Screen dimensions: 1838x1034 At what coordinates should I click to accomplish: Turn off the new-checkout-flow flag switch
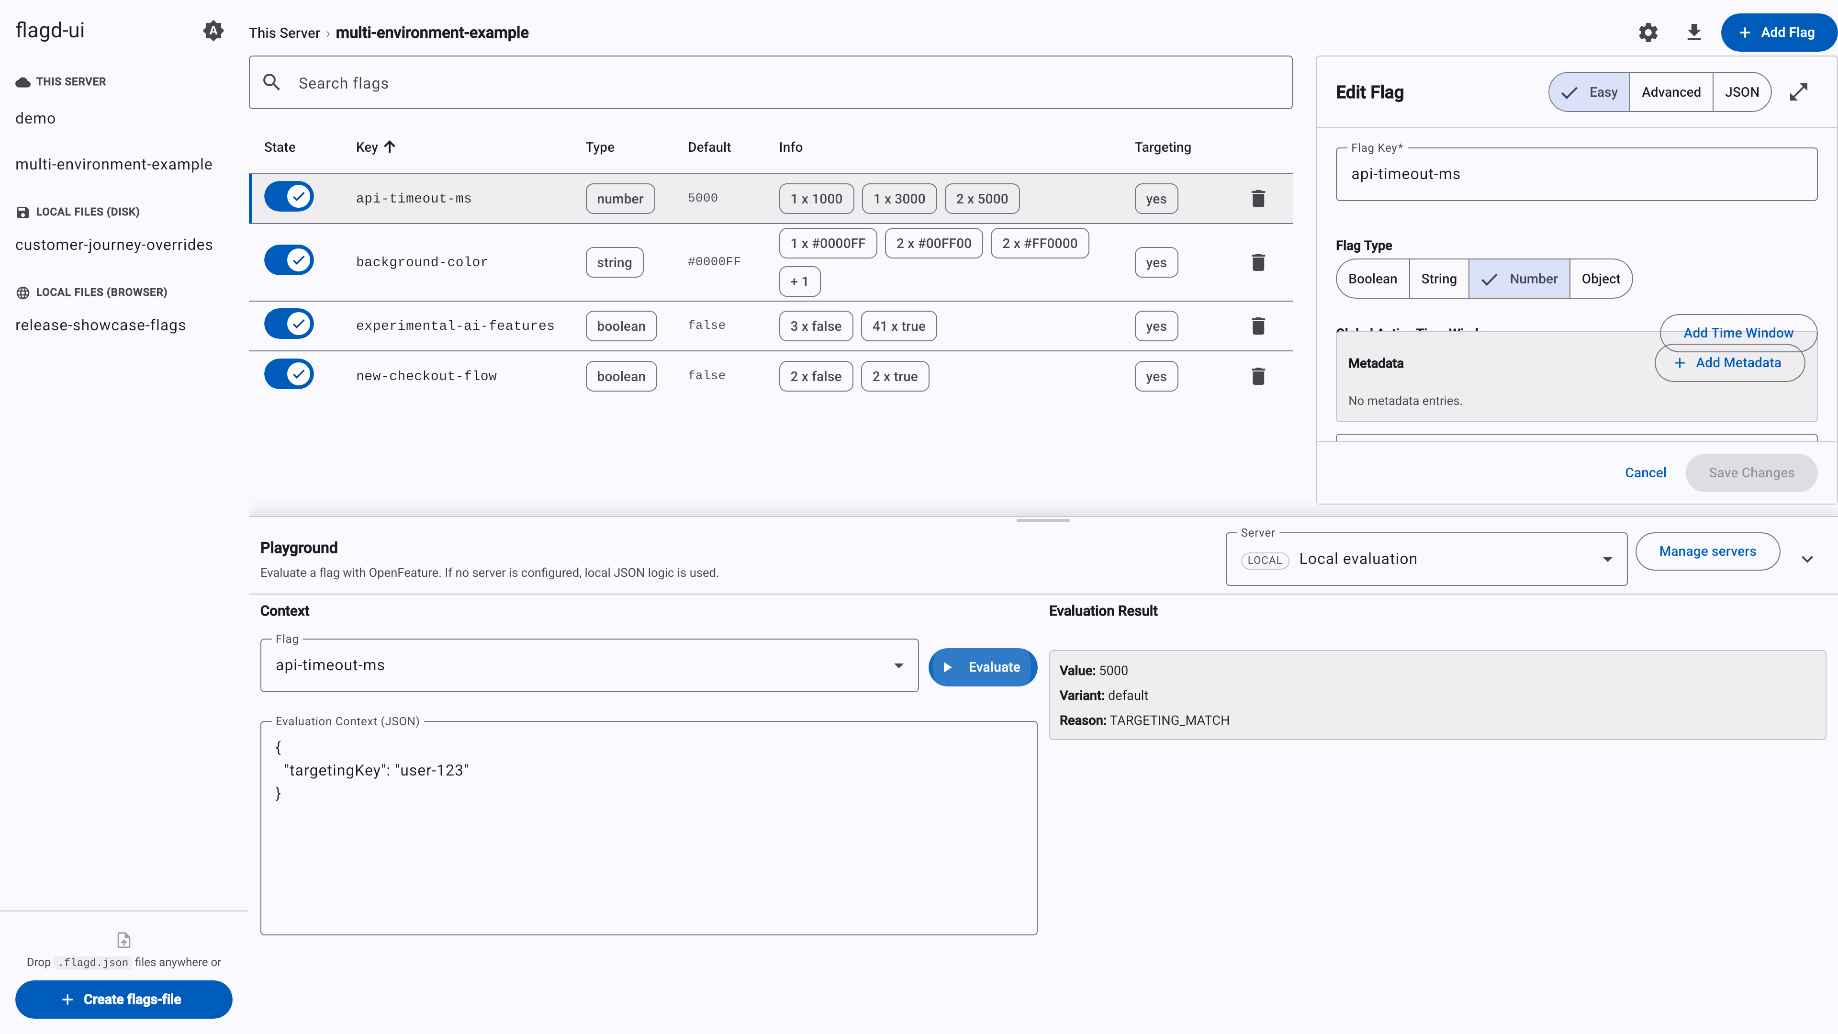(289, 374)
